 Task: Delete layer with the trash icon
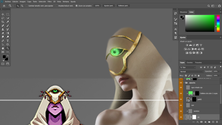[217, 122]
